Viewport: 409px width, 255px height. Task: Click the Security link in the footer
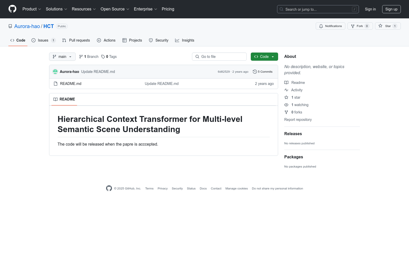[x=177, y=188]
